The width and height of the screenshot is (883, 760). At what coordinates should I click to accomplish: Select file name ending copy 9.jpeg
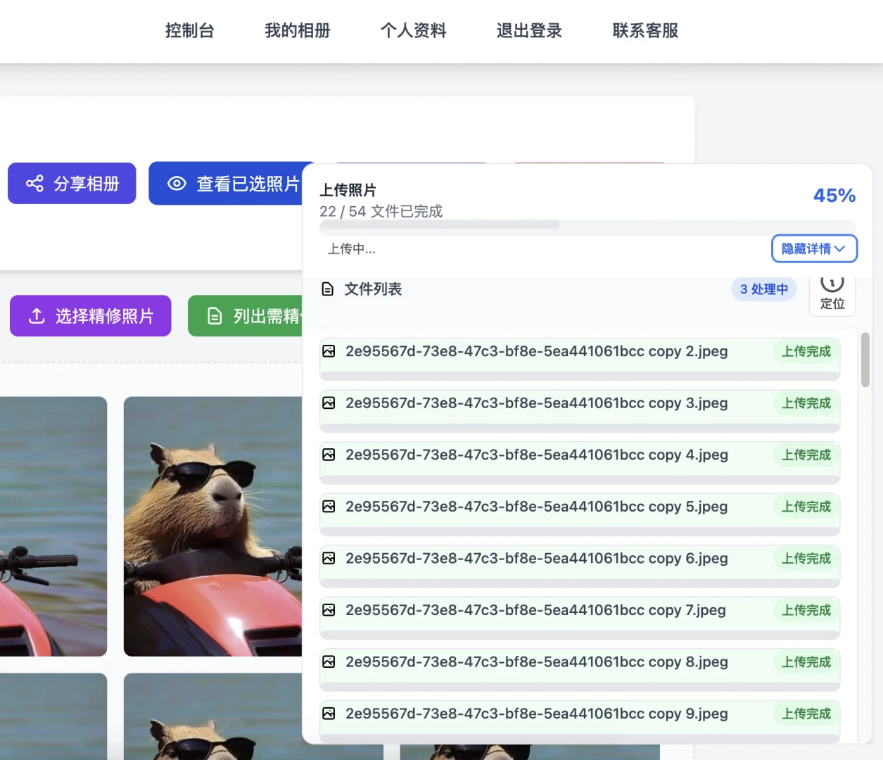[537, 714]
